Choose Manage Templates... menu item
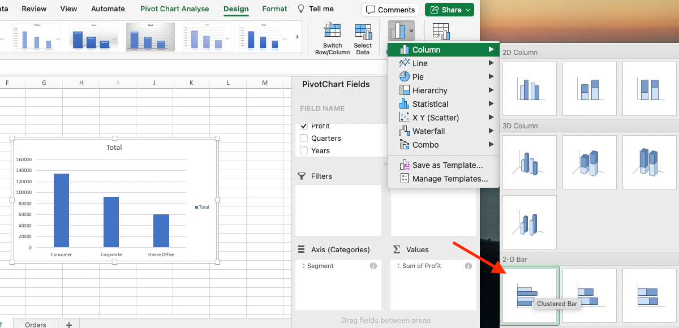 (x=443, y=179)
